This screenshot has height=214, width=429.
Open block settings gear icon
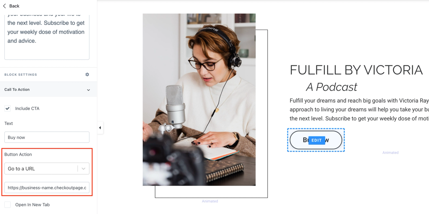87,74
